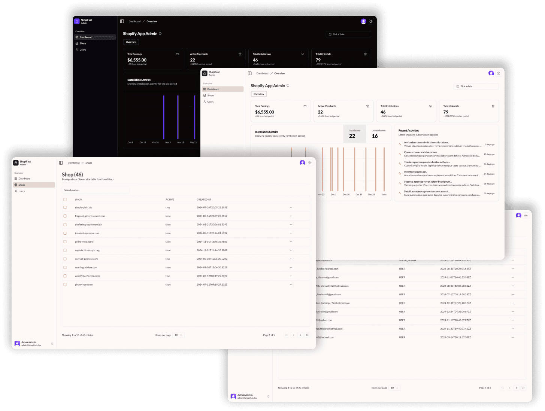Select Users in dark Dashboard sidebar

(95, 50)
